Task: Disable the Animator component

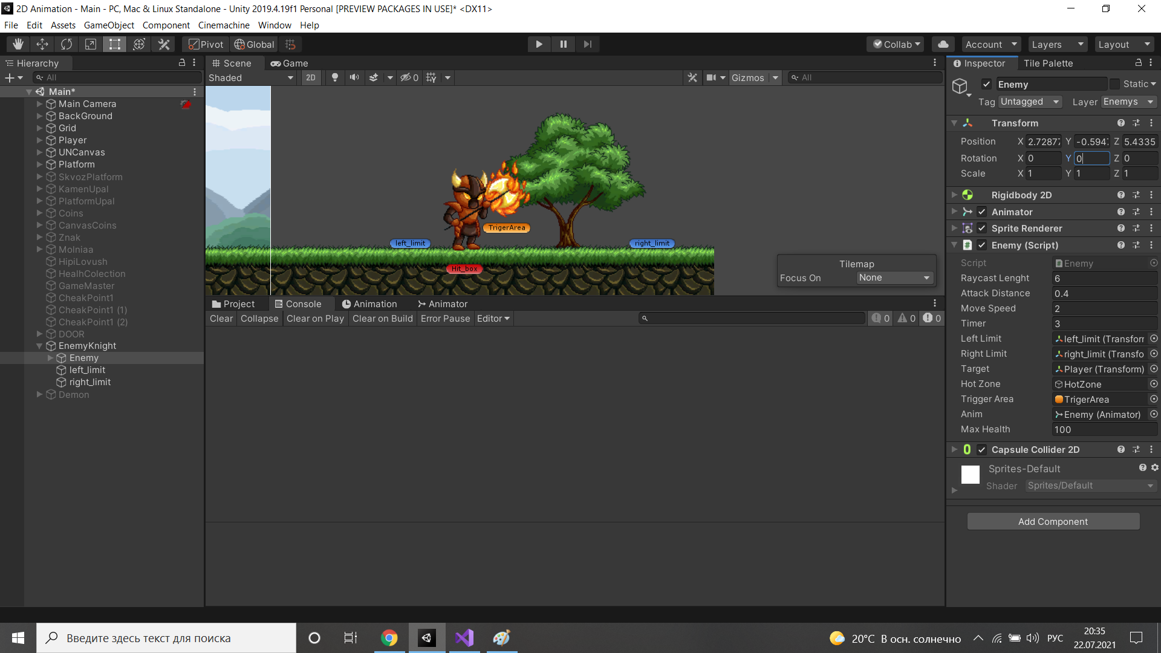Action: click(982, 212)
